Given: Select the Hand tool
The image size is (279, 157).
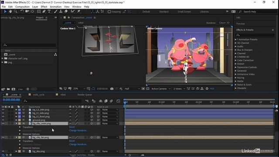Looking at the screenshot, I should click(x=10, y=12).
